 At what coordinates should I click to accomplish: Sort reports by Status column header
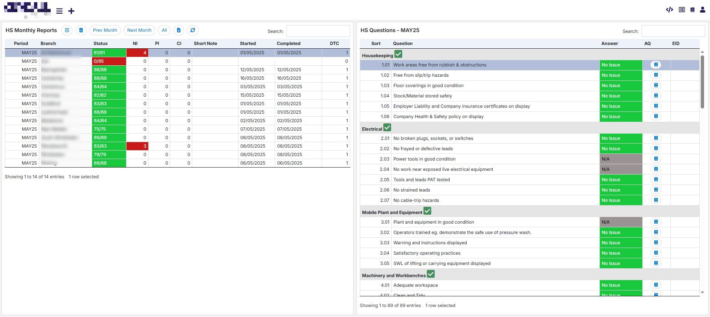coord(101,44)
